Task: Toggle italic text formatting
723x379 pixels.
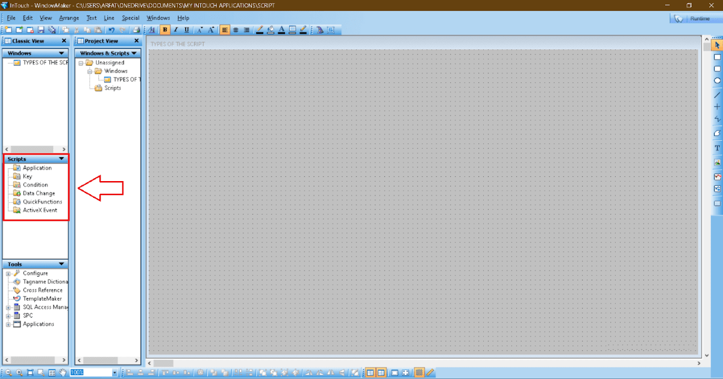Action: click(x=175, y=29)
